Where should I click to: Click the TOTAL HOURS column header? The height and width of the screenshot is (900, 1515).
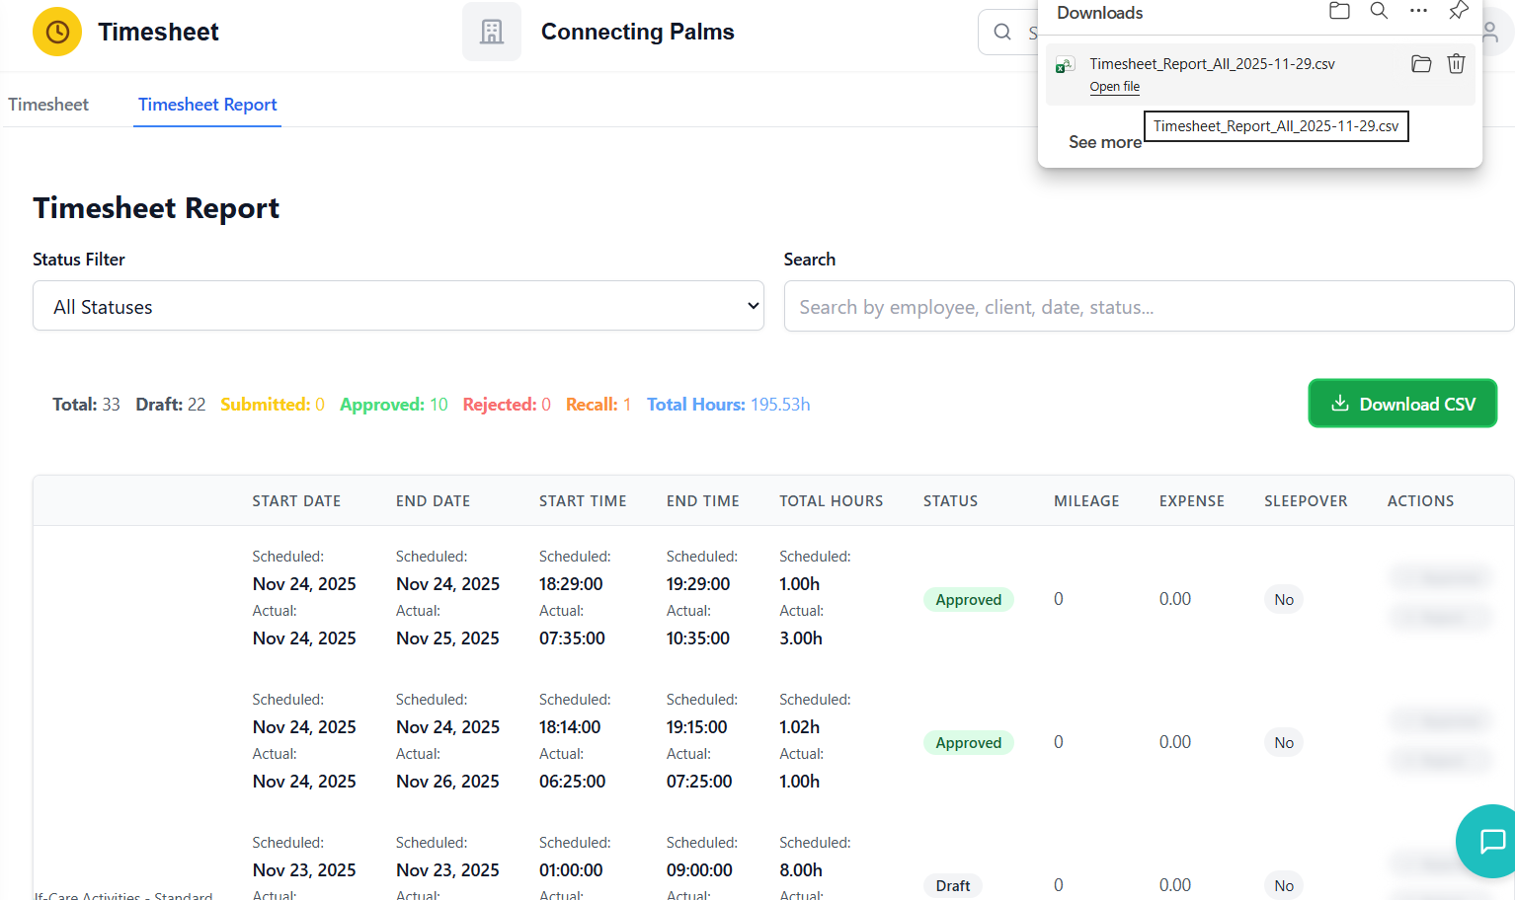coord(831,501)
